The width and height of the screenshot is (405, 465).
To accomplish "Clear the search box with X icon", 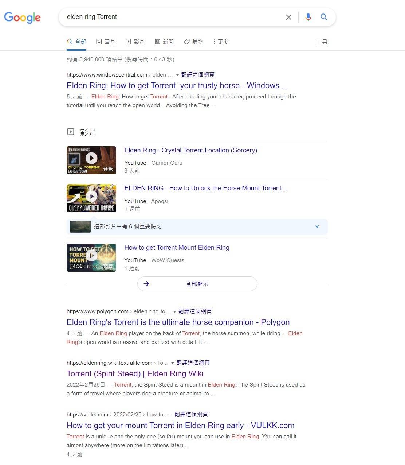I will 288,17.
